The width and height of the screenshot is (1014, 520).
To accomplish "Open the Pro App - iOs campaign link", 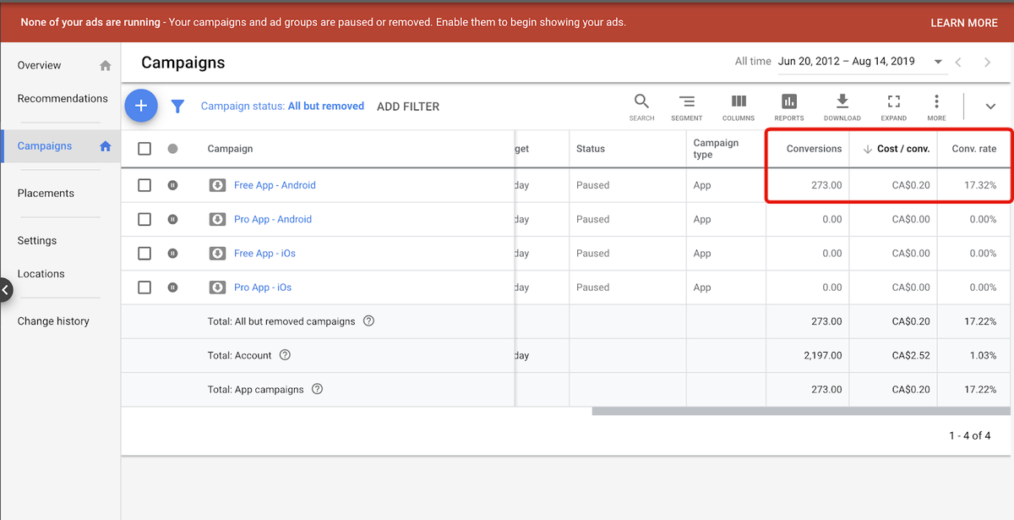I will point(263,287).
